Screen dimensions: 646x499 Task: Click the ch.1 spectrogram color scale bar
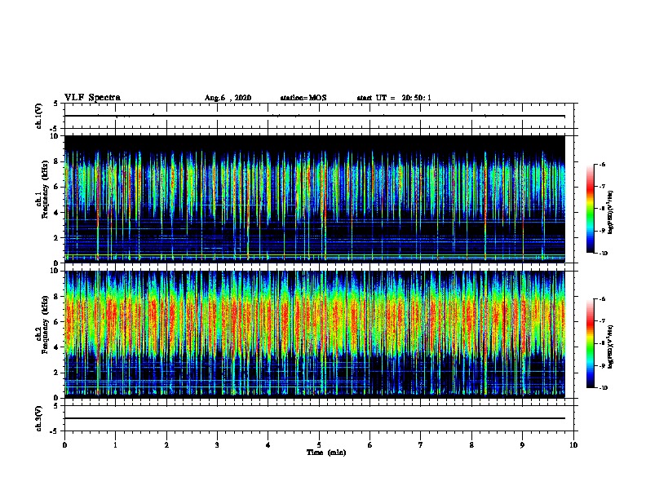tap(590, 209)
